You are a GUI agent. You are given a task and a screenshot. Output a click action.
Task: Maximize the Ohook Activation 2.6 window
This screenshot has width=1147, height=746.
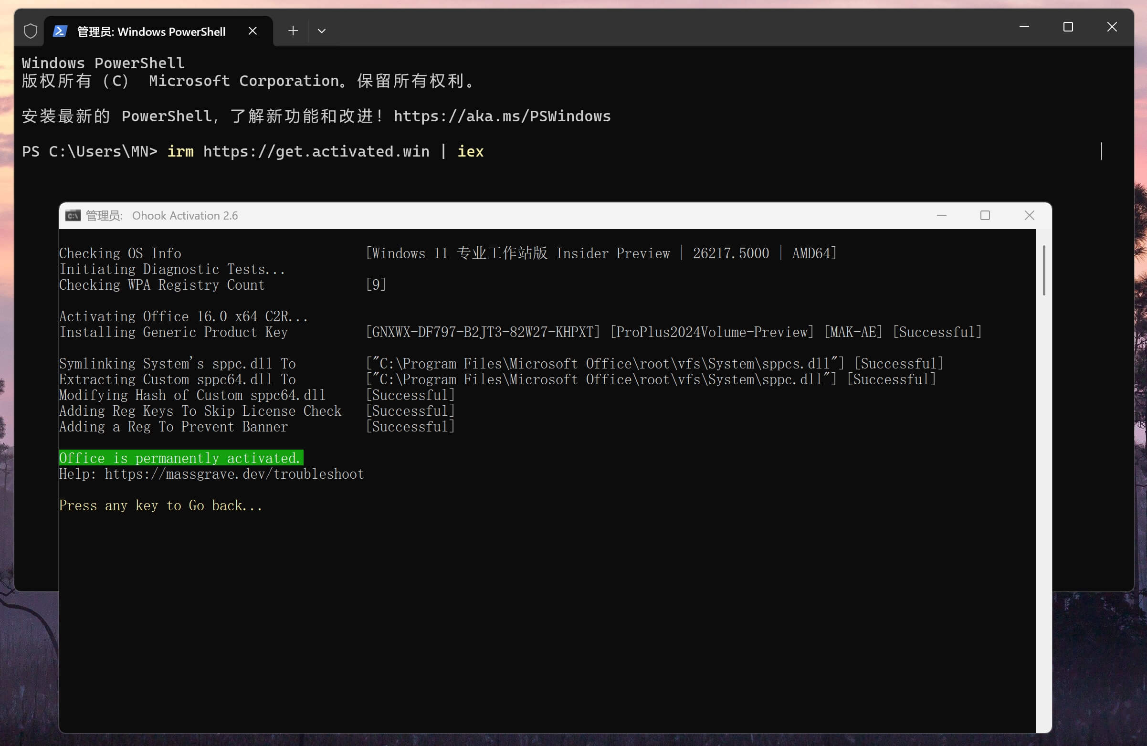[x=985, y=215]
